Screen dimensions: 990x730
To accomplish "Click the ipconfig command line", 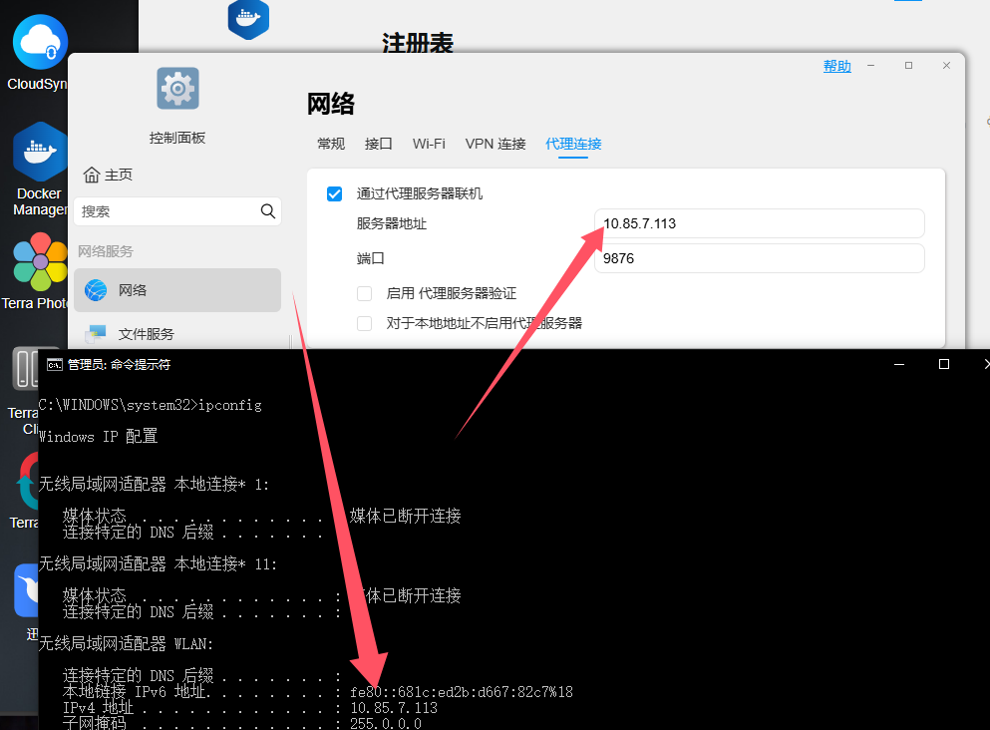I will point(151,405).
